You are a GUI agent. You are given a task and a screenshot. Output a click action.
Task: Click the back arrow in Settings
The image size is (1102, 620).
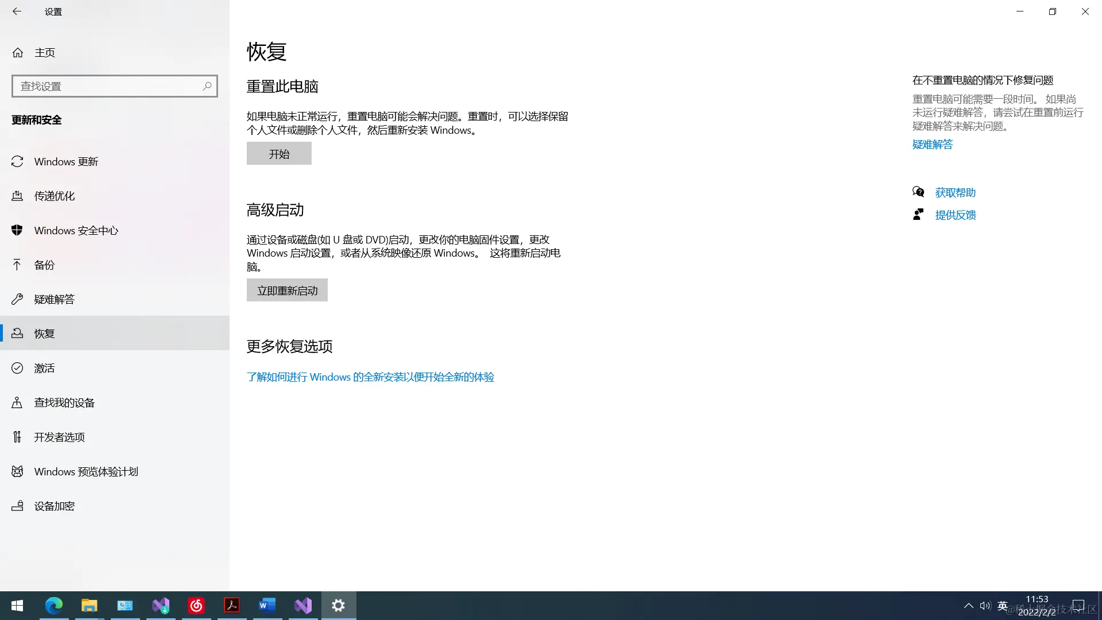[17, 11]
